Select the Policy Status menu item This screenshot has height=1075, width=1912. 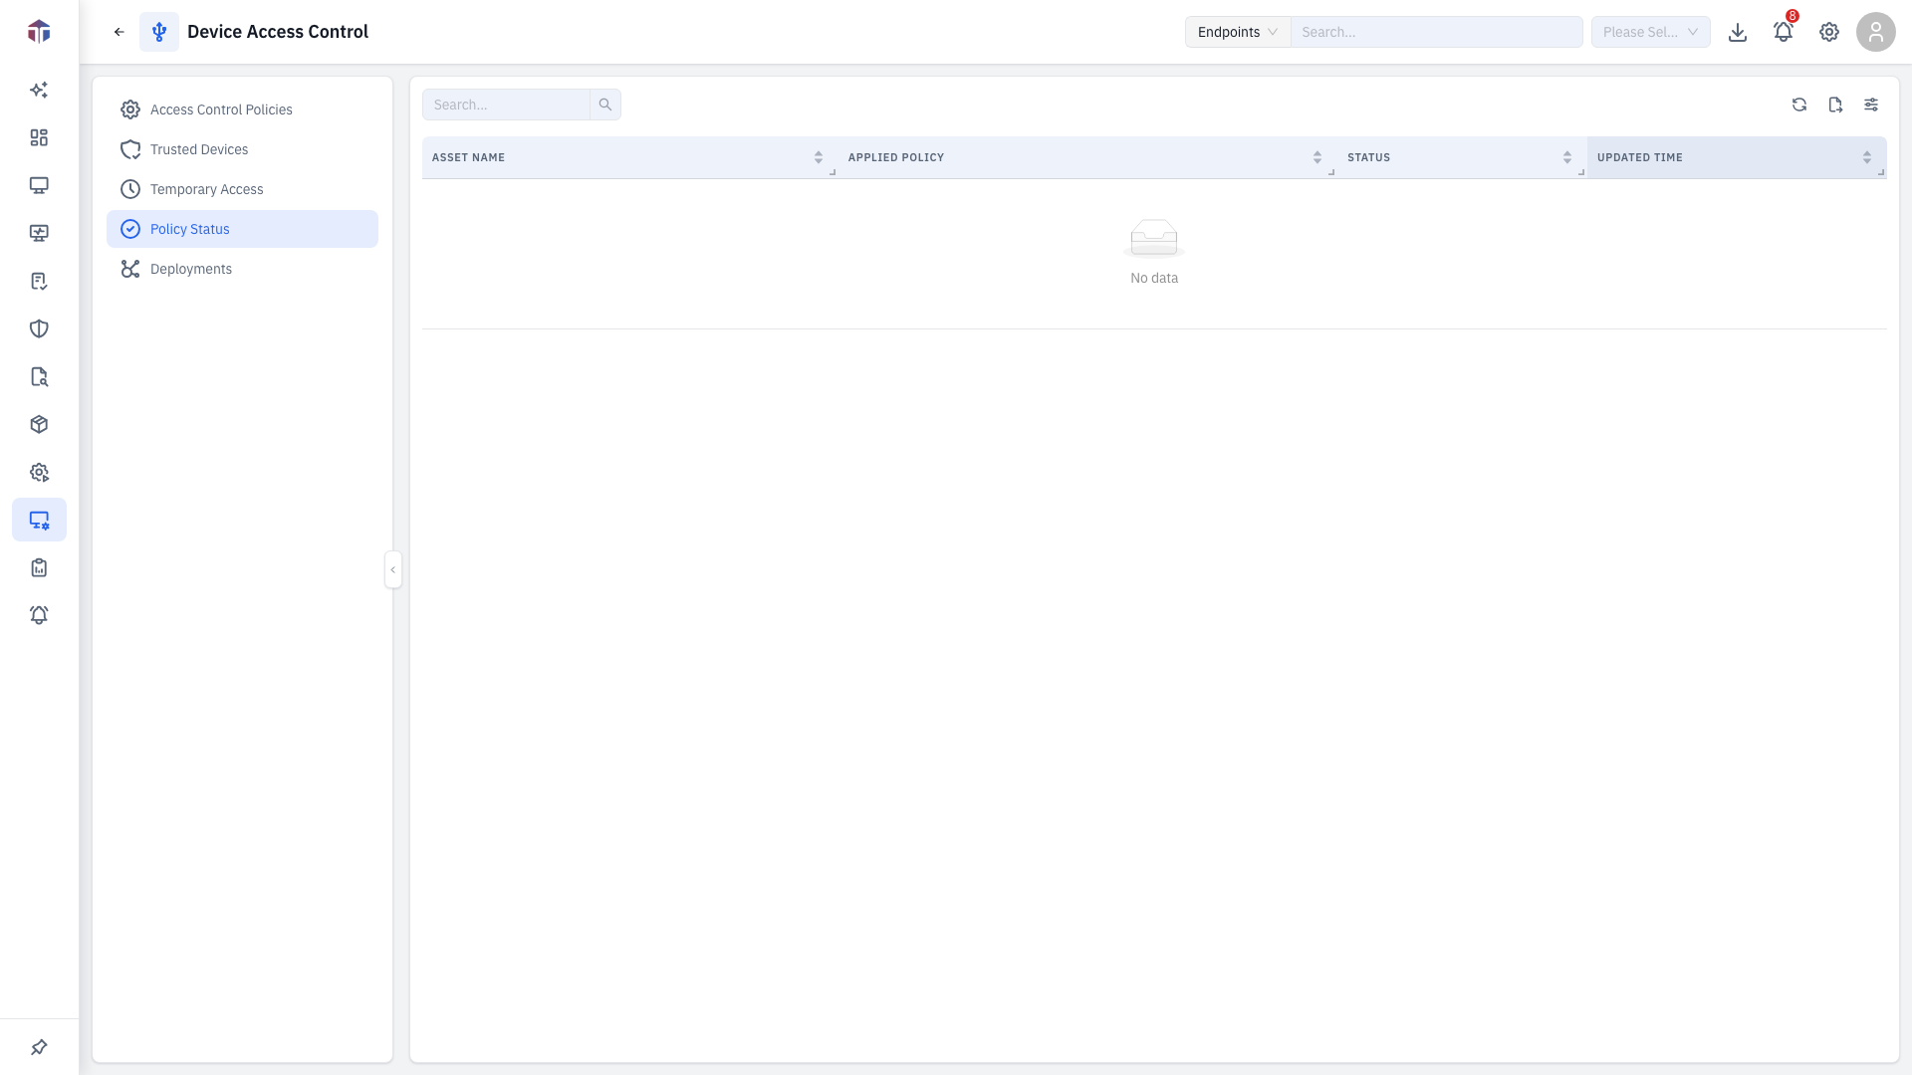[x=242, y=229]
